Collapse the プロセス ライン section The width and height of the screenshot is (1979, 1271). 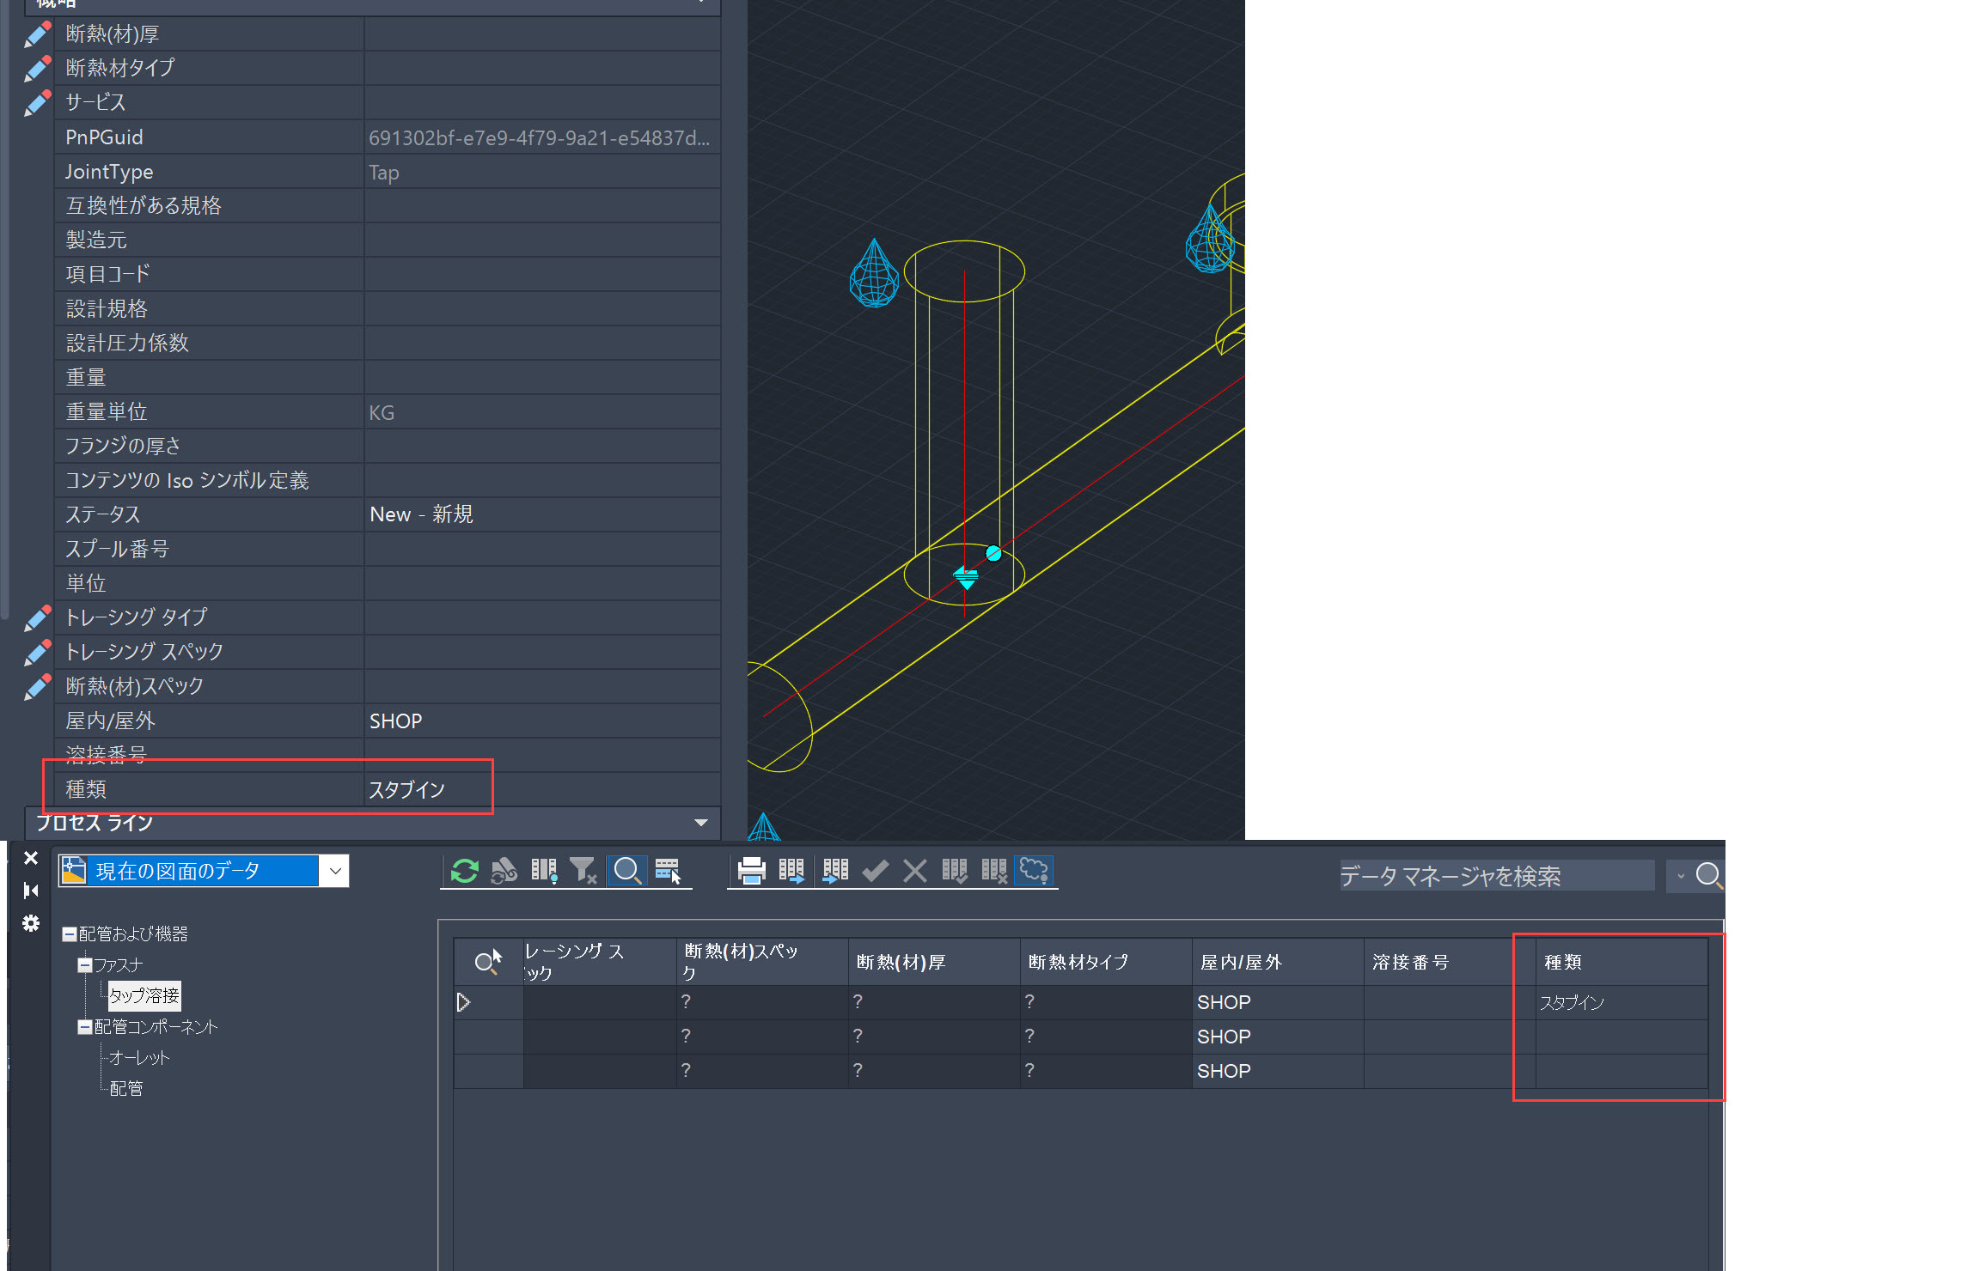click(701, 823)
